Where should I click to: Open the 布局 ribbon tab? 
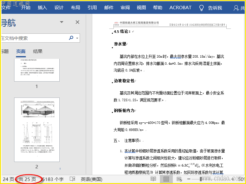[75, 7]
